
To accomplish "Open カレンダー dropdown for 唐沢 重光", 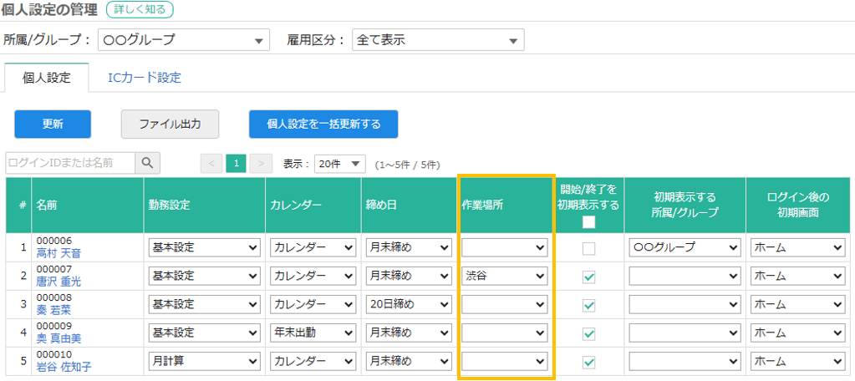I will coord(313,276).
